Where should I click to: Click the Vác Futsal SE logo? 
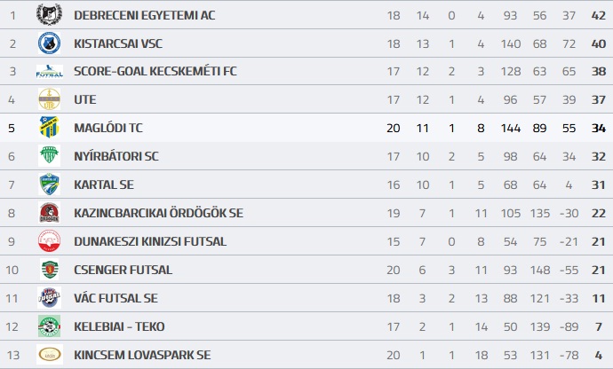49,298
